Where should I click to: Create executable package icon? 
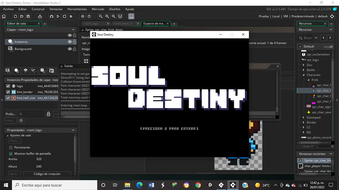click(x=40, y=17)
